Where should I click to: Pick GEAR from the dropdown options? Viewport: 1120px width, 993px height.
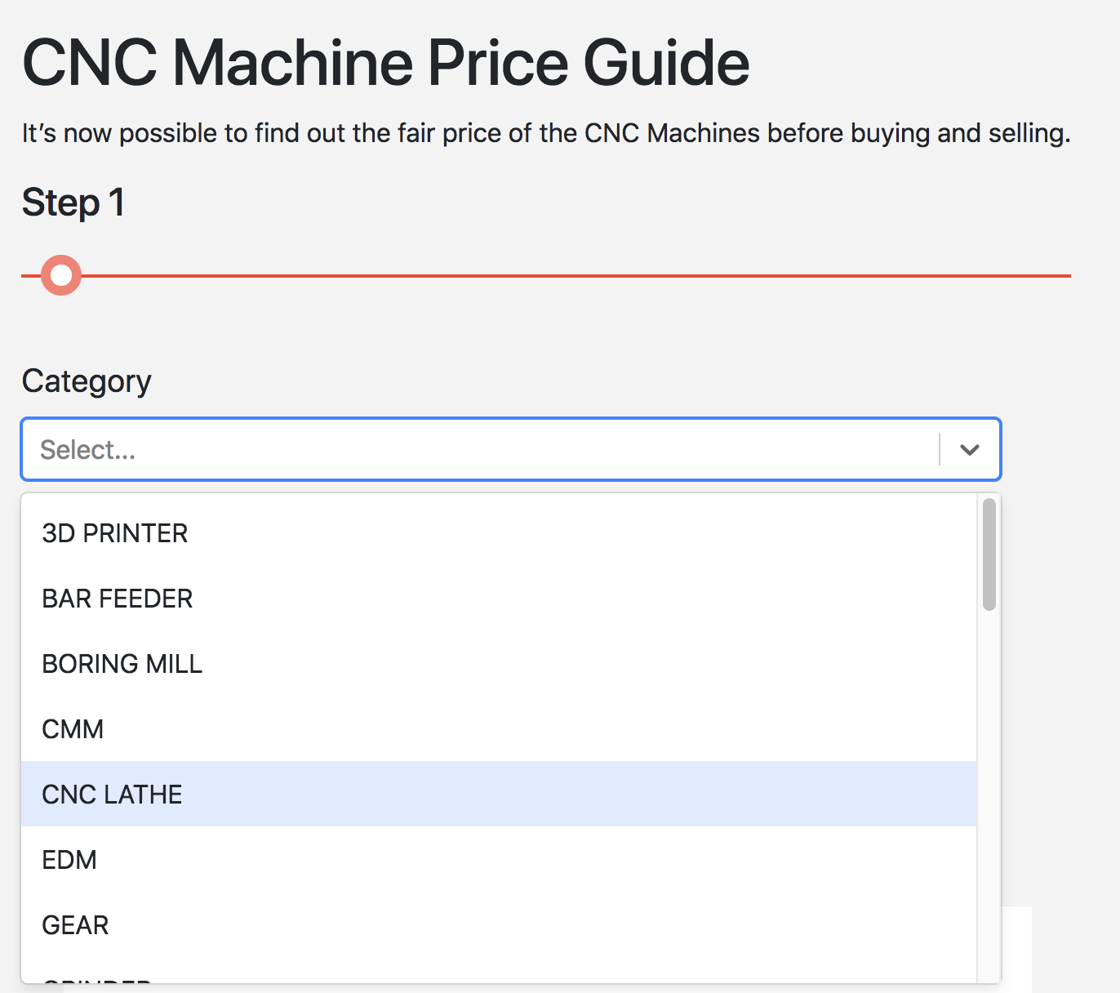point(74,924)
